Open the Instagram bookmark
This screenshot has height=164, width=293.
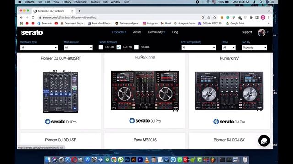click(x=151, y=23)
